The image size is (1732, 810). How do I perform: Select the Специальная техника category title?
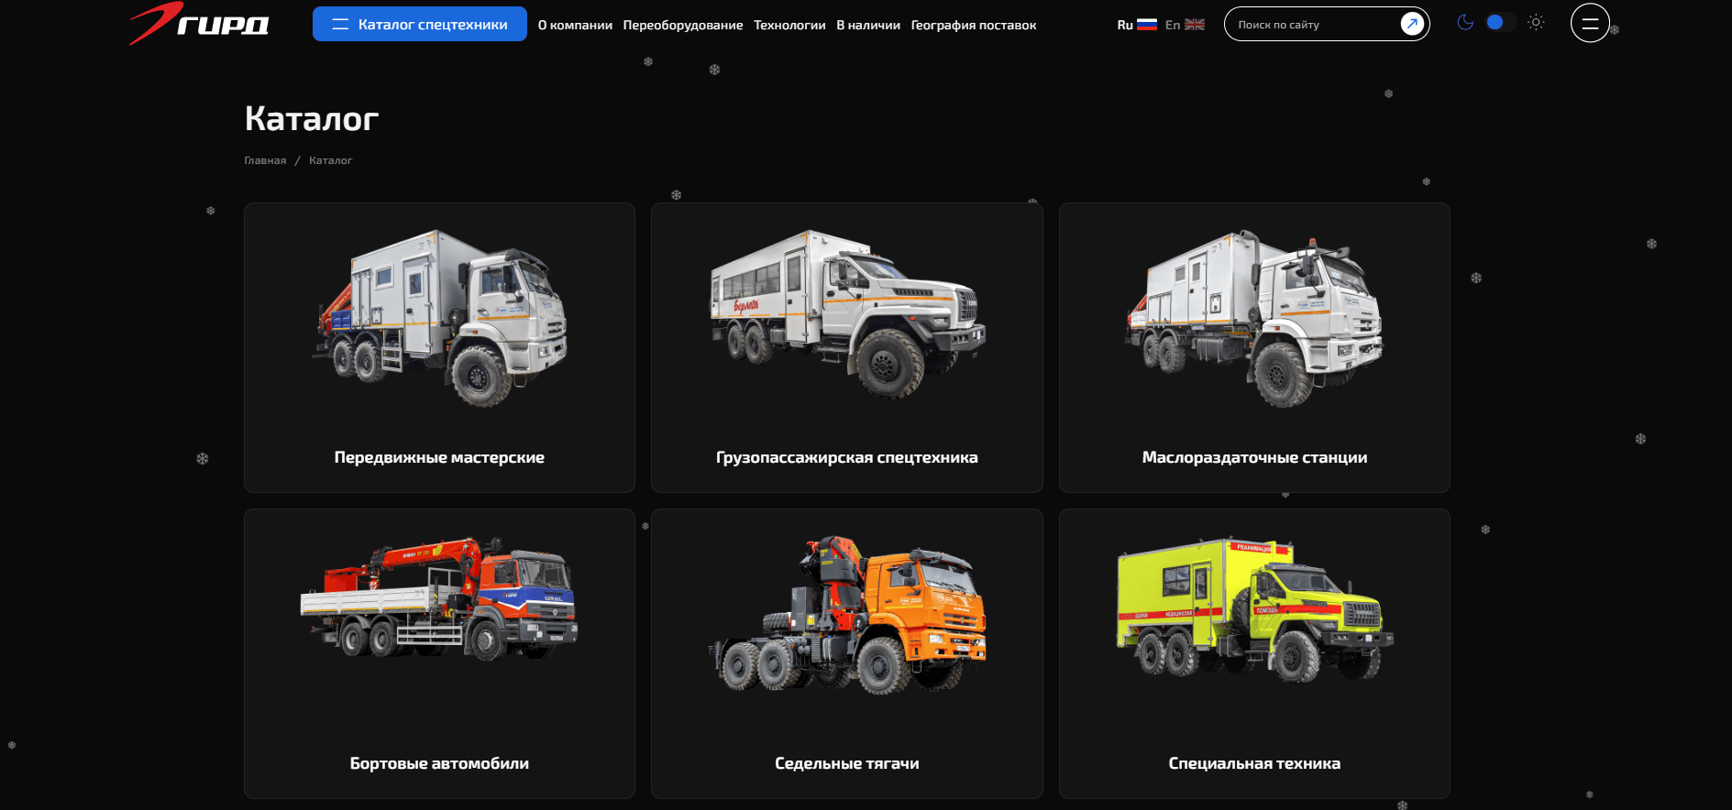(x=1253, y=763)
